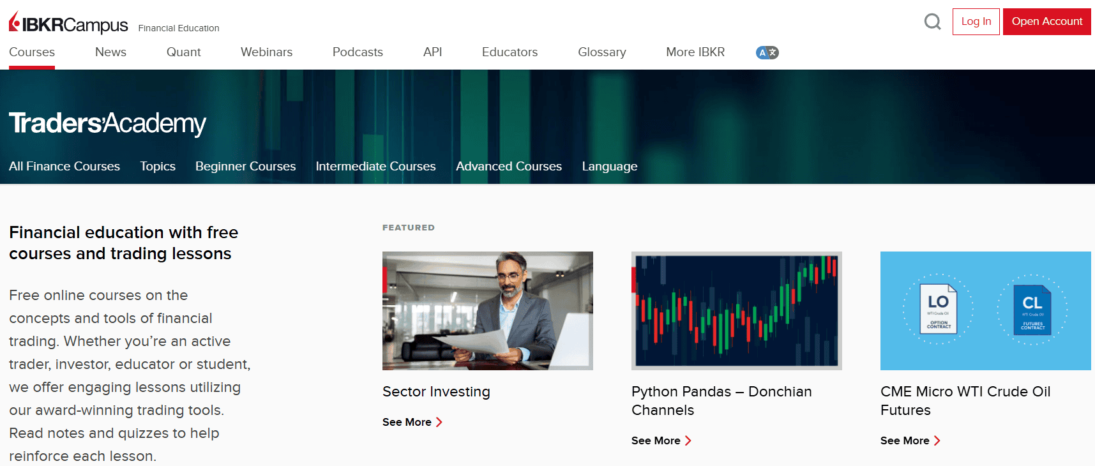The width and height of the screenshot is (1095, 466).
Task: Click the Traders' Academy banner title
Action: click(107, 123)
